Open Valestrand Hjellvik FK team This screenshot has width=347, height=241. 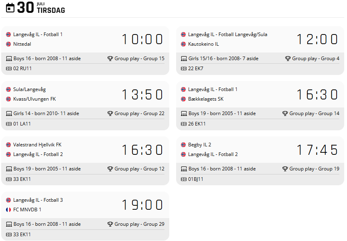click(38, 145)
